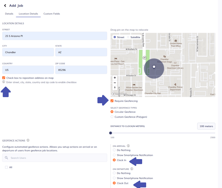Click the Mapbox logo on the map
The height and width of the screenshot is (188, 222).
coord(119,94)
